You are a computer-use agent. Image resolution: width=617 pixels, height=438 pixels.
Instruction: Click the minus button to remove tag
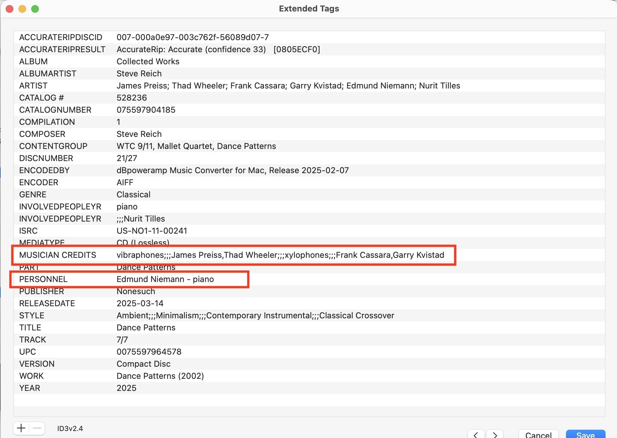(x=37, y=428)
